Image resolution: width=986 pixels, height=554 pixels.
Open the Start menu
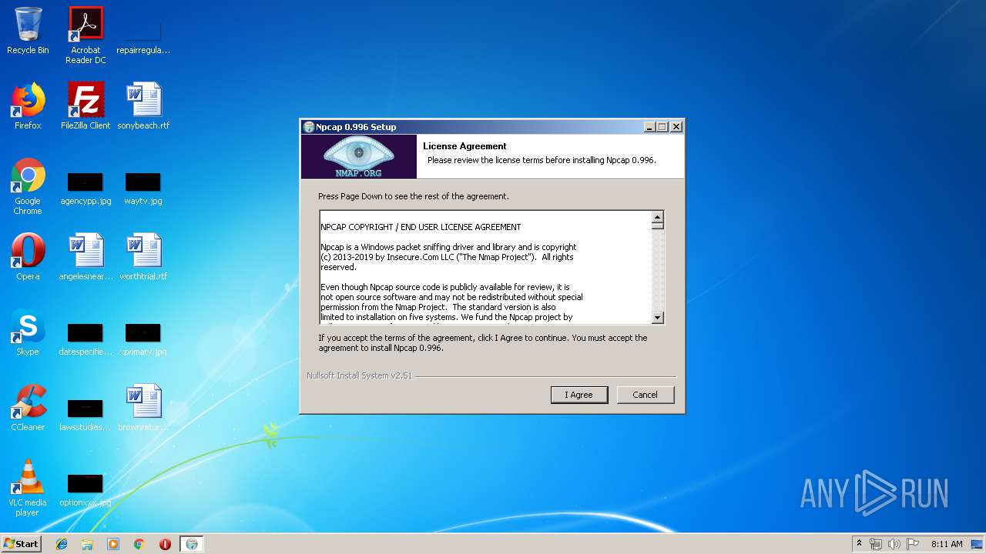[x=22, y=543]
